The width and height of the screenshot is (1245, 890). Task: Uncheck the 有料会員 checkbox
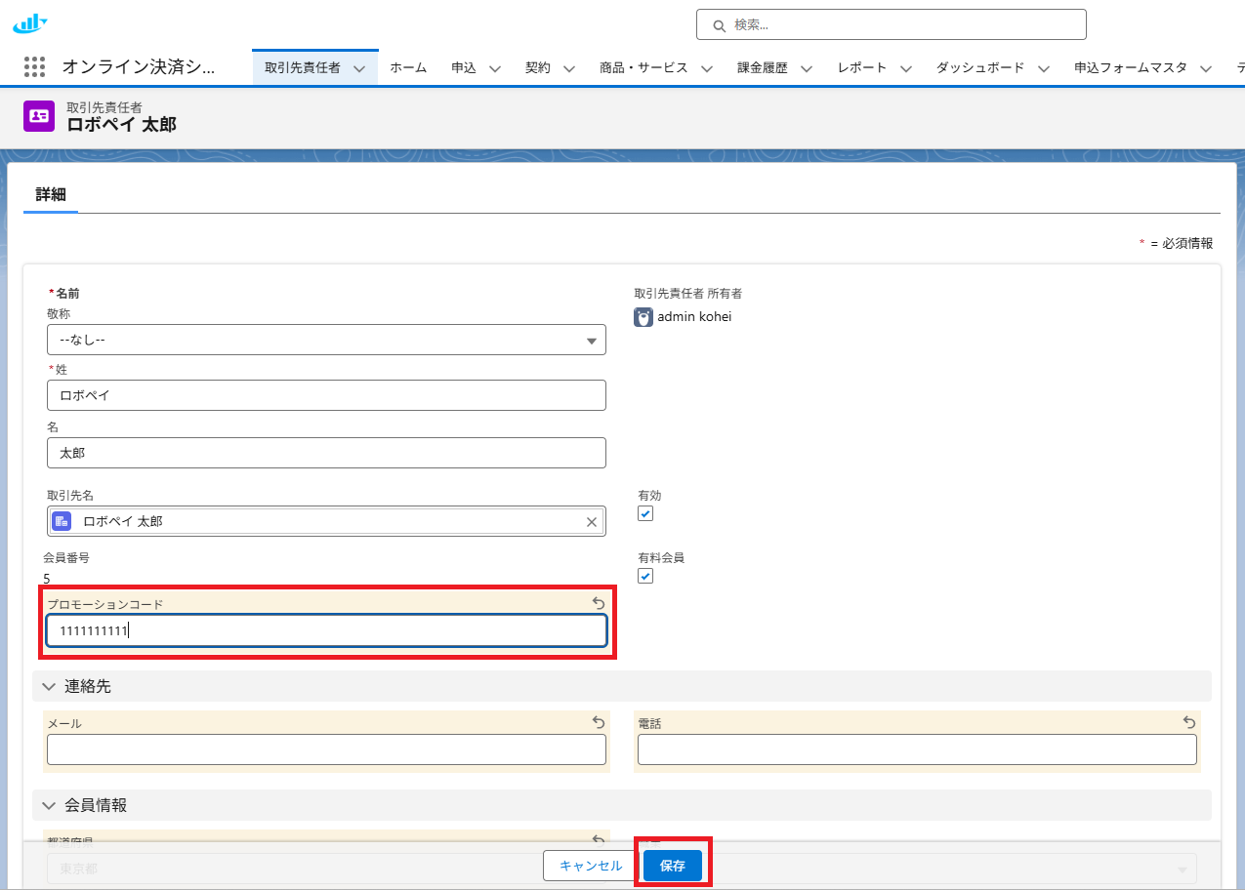coord(645,577)
